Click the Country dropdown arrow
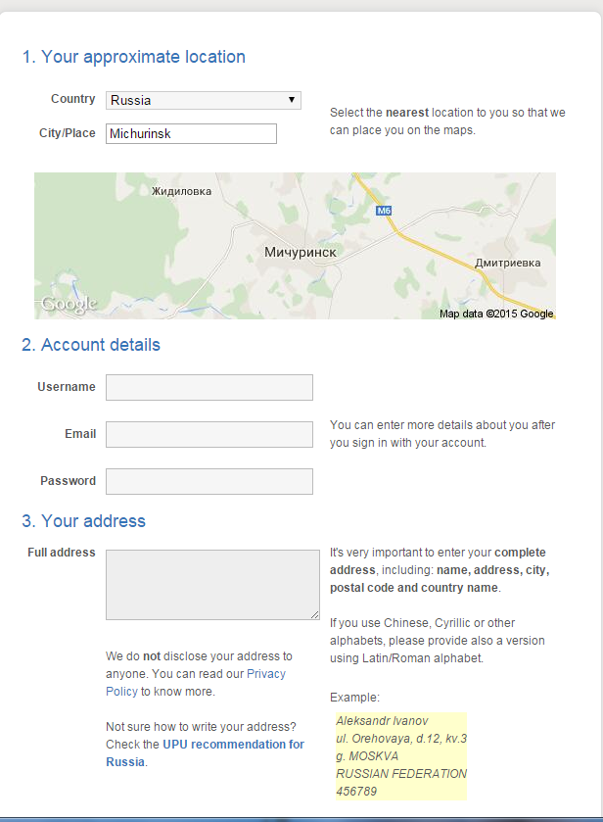Viewport: 603px width, 822px height. [292, 100]
